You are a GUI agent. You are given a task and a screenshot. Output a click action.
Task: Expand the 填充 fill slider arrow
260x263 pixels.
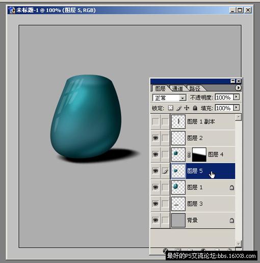pyautogui.click(x=237, y=108)
